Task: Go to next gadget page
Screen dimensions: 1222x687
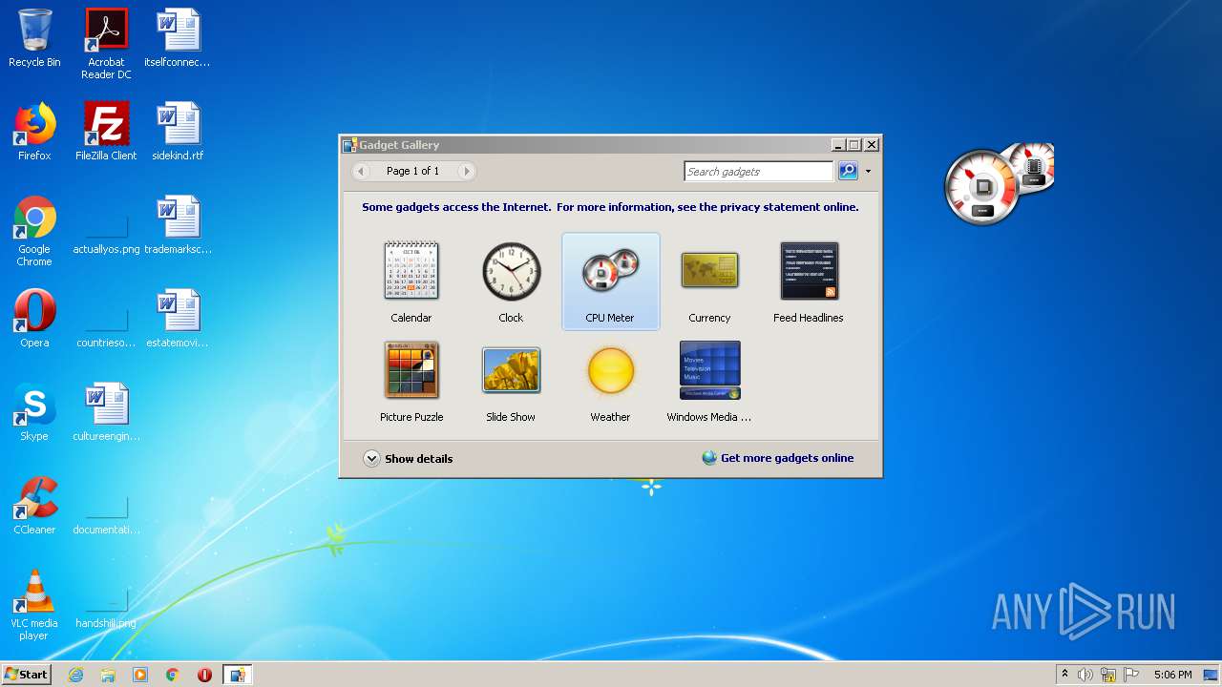Action: 466,171
